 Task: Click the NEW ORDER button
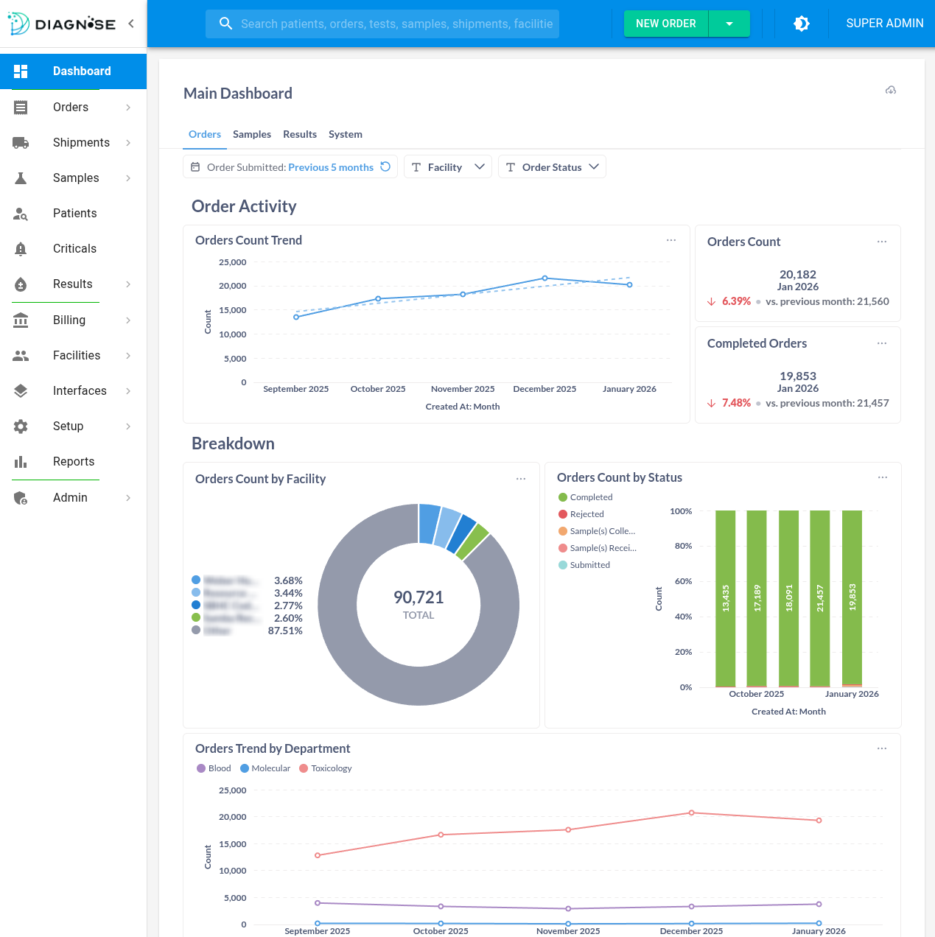(665, 23)
